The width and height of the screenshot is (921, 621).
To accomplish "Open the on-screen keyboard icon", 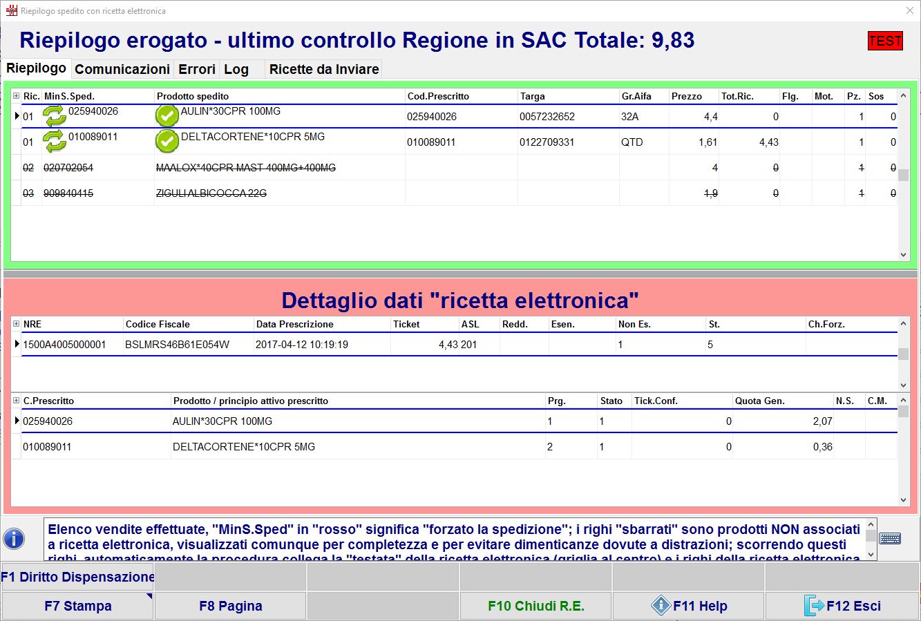I will tap(890, 538).
